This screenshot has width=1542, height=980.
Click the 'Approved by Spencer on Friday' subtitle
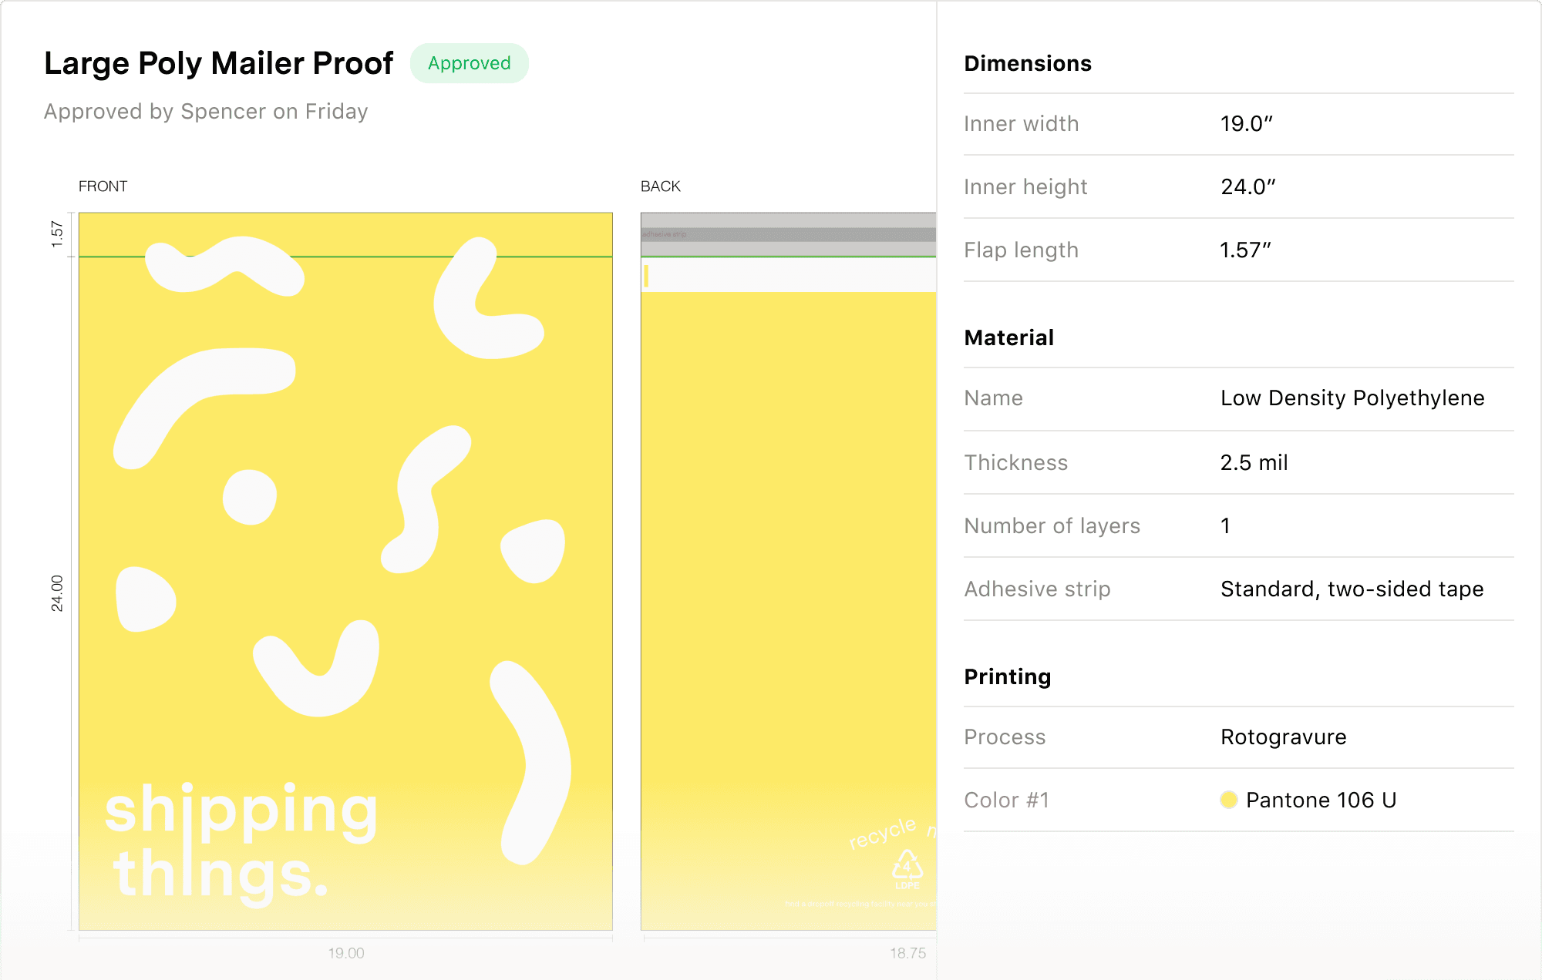click(x=206, y=112)
